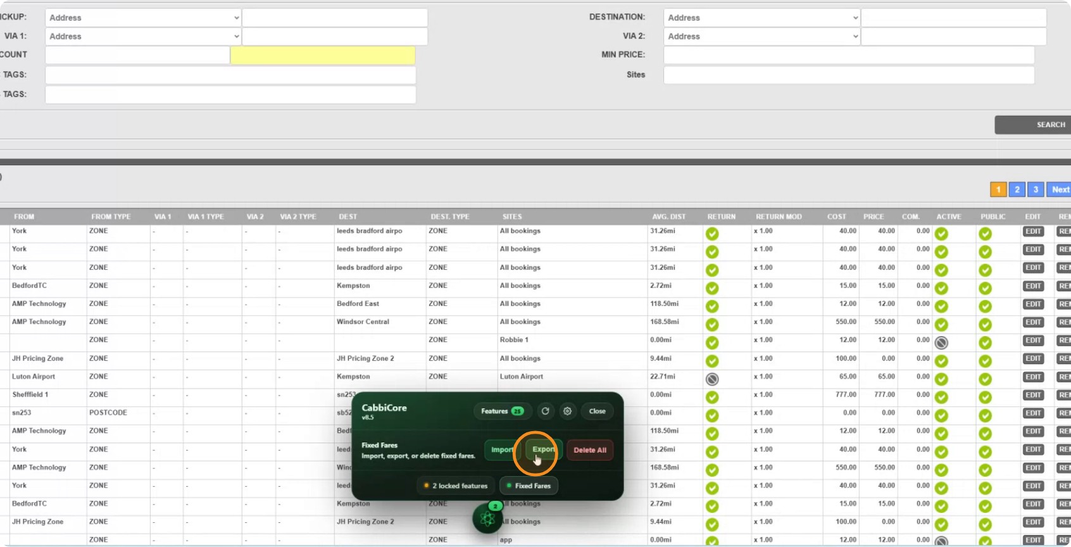Toggle the Public checkmark in the sn253 POSTCODE row
This screenshot has height=547, width=1071.
click(x=985, y=415)
